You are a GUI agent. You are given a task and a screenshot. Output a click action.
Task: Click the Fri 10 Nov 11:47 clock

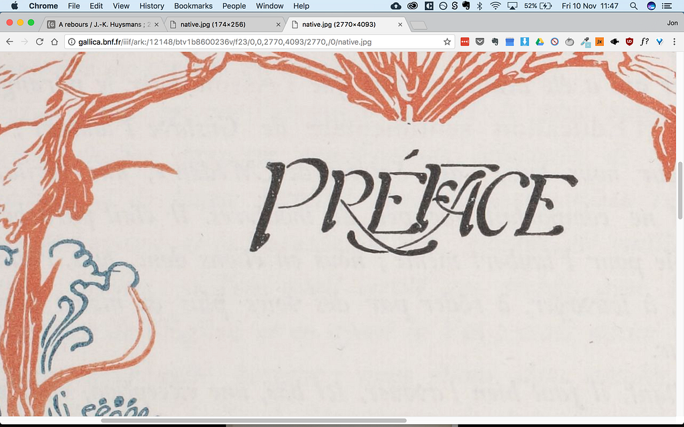pos(590,5)
